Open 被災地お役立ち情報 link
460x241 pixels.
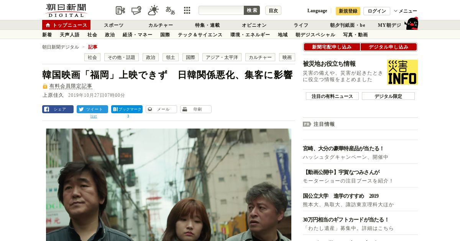329,64
